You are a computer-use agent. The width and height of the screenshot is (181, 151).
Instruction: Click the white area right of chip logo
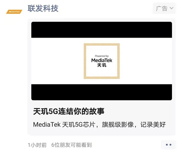pyautogui.click(x=146, y=61)
